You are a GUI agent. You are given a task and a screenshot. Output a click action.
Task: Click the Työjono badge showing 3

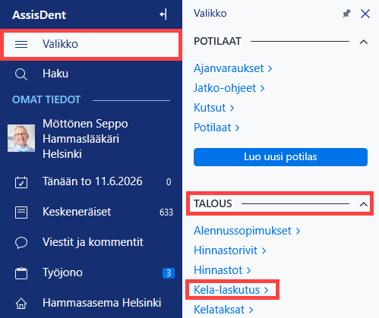pos(169,273)
